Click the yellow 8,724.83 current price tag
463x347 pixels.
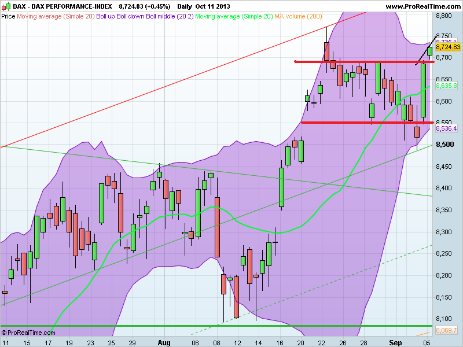(448, 47)
